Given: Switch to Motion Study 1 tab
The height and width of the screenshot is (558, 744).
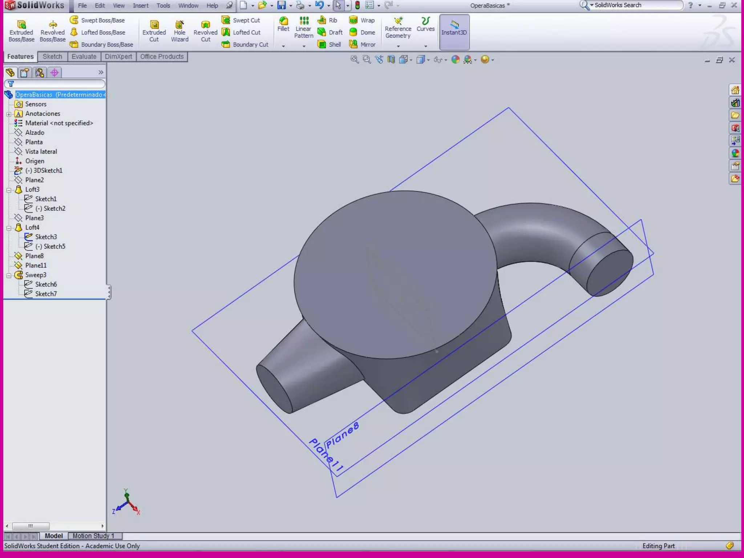Looking at the screenshot, I should click(x=93, y=536).
